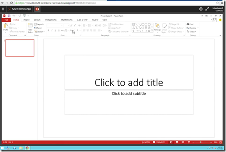Switch to the INSERT tab
Screen dimensions: 226x152
tap(27, 20)
